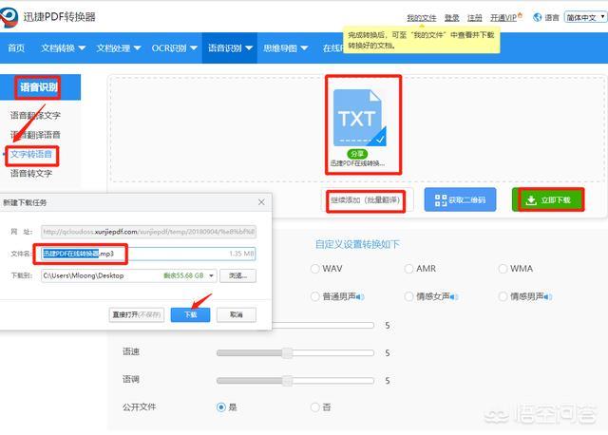
Task: Expand the OCR识别 menu
Action: point(175,48)
